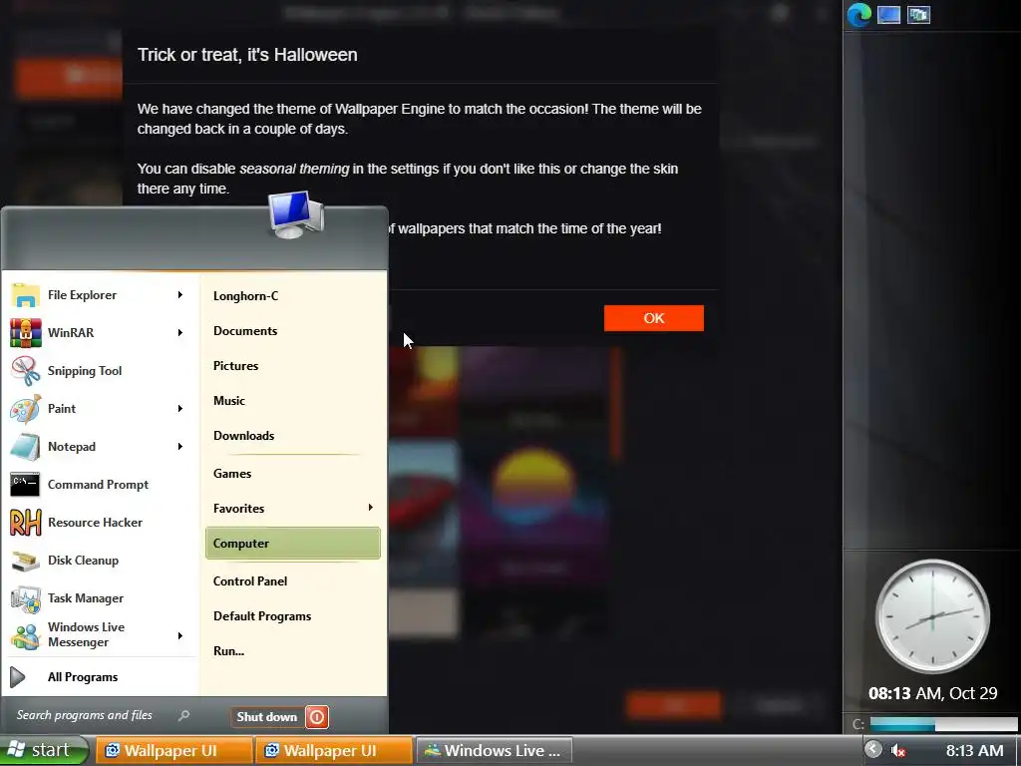
Task: Expand the File Explorer submenu arrow
Action: pyautogui.click(x=180, y=295)
